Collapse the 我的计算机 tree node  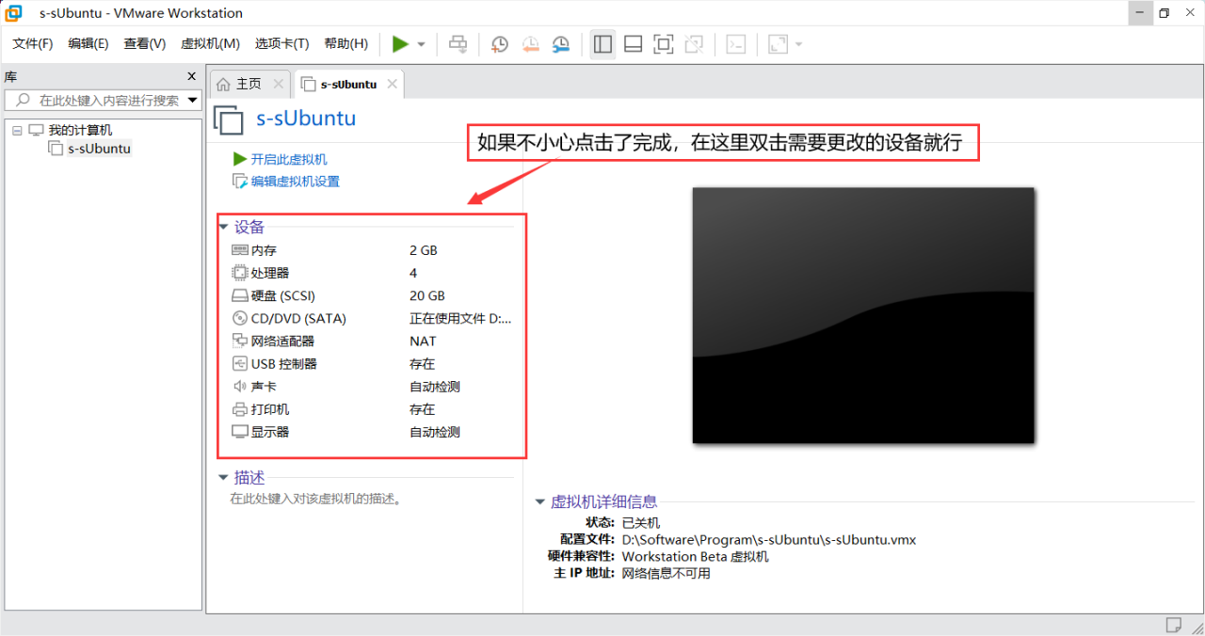point(17,130)
